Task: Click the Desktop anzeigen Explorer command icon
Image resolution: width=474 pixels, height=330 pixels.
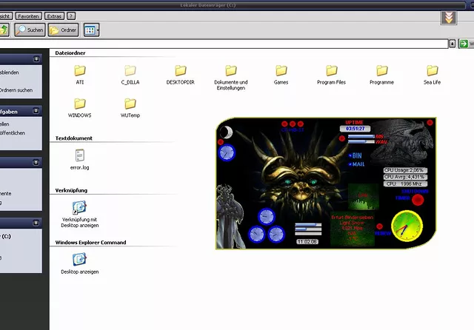Action: pyautogui.click(x=80, y=260)
